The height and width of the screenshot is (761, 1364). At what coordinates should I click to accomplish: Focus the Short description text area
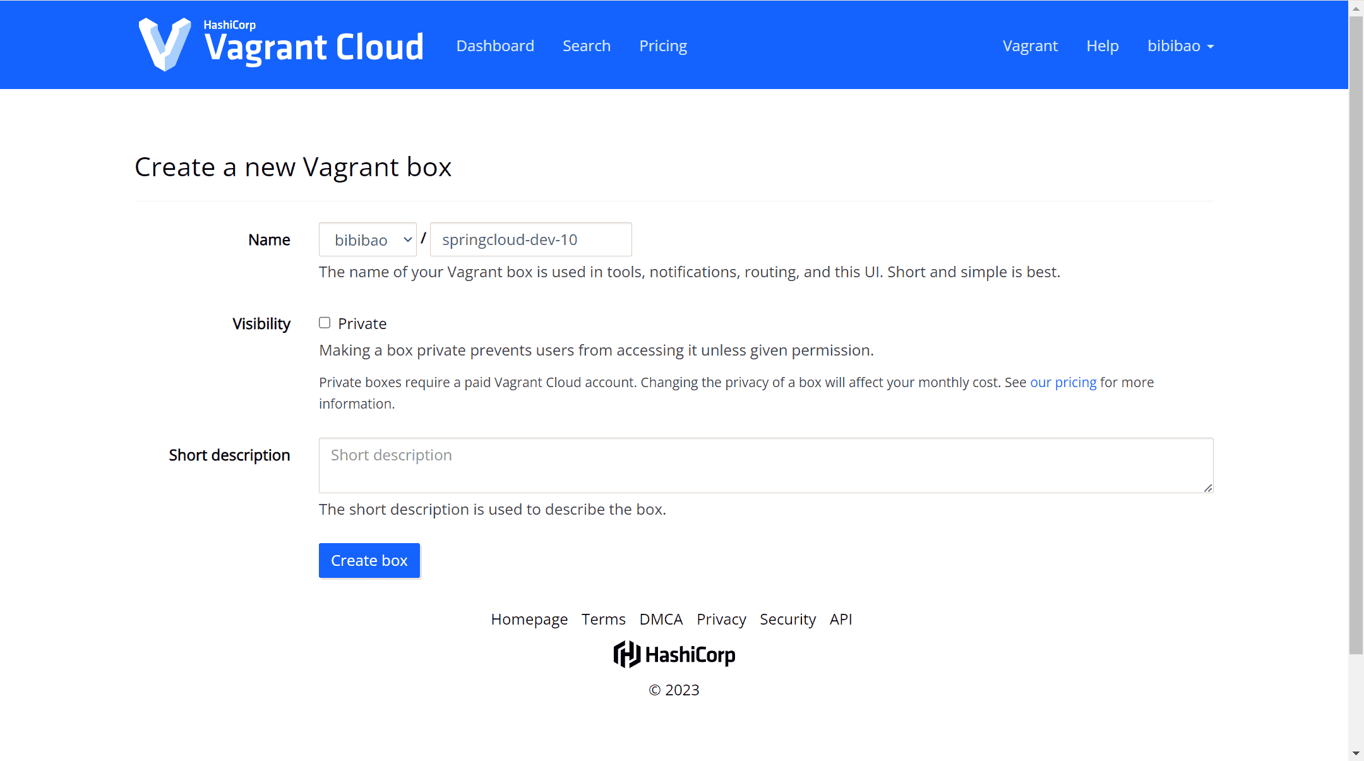(766, 465)
